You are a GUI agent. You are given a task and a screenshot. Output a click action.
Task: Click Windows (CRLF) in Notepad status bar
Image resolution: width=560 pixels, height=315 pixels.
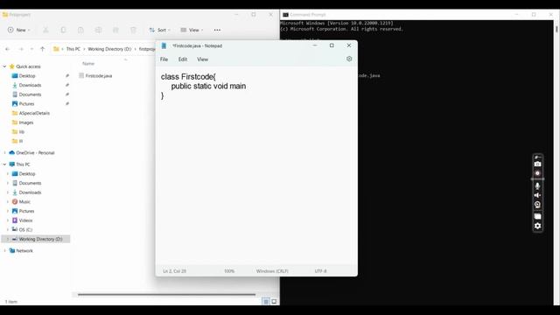point(272,271)
